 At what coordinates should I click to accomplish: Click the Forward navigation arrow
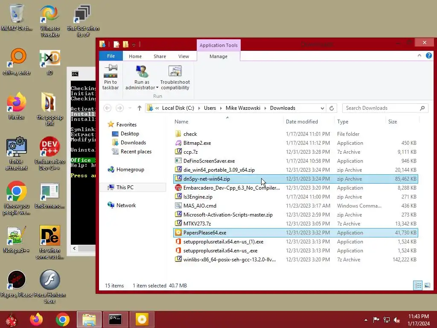pyautogui.click(x=119, y=108)
